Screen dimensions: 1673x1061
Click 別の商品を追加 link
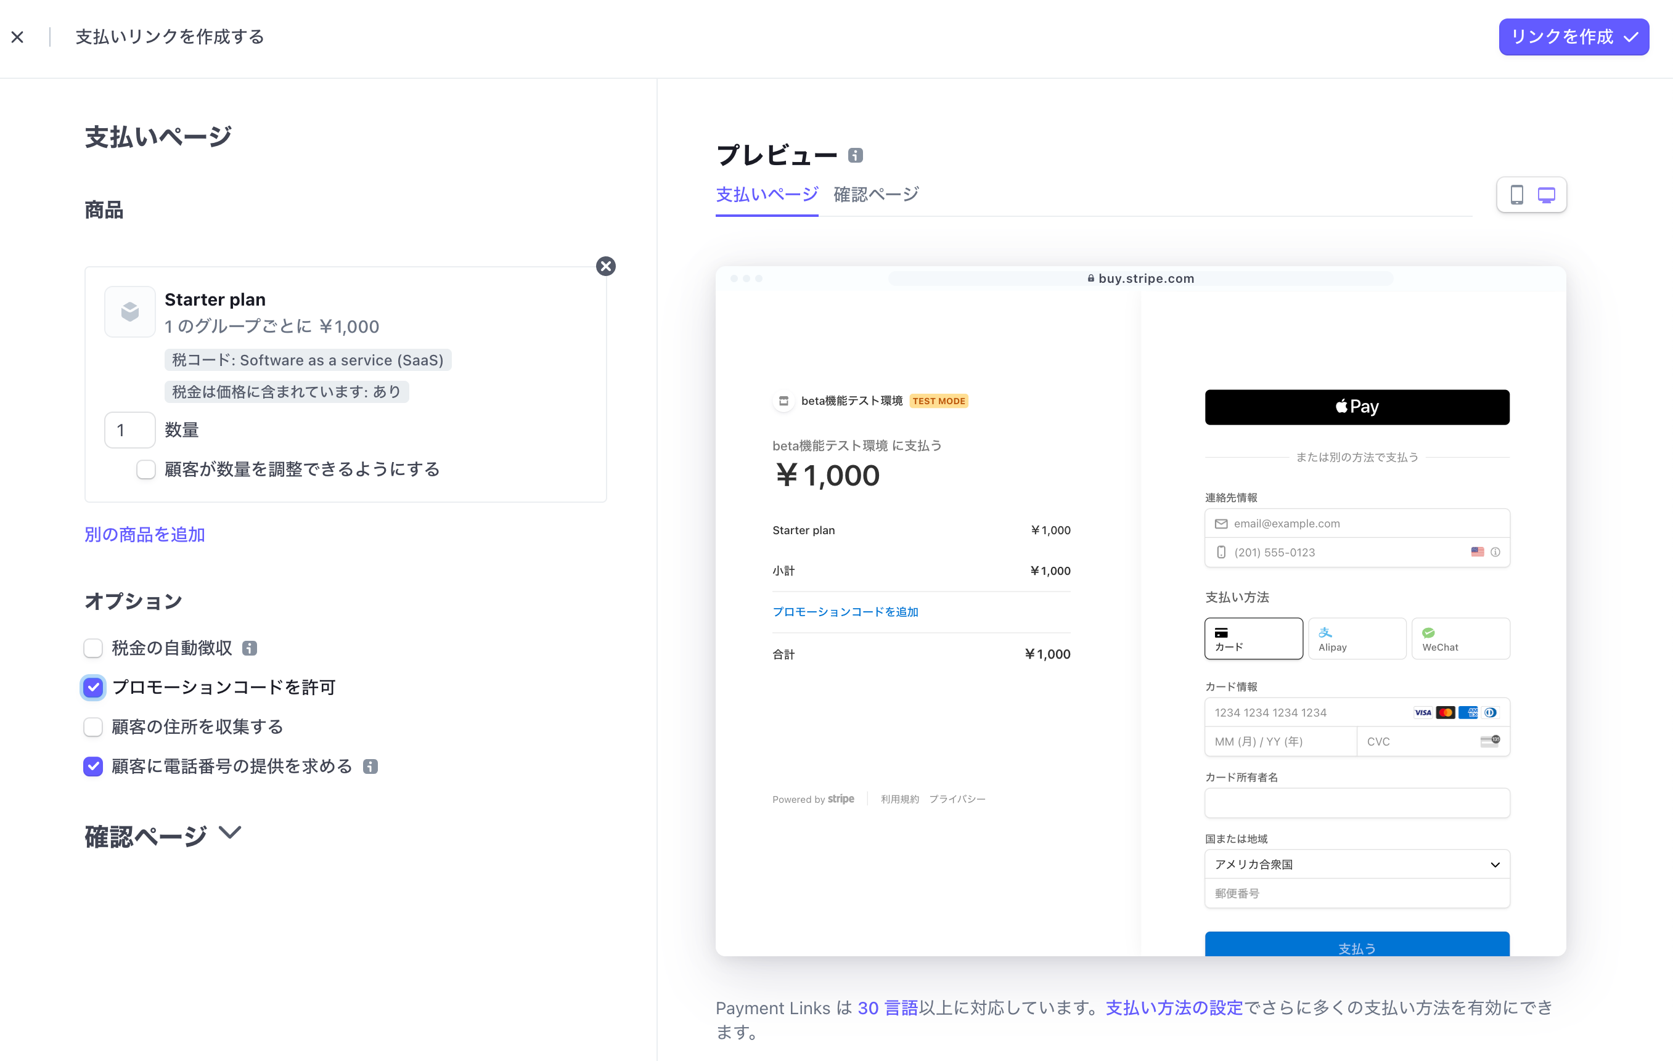click(144, 535)
